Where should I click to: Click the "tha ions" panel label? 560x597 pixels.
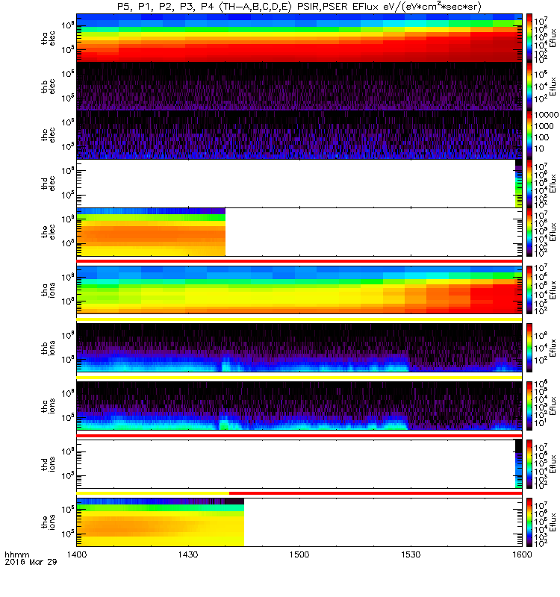point(48,290)
